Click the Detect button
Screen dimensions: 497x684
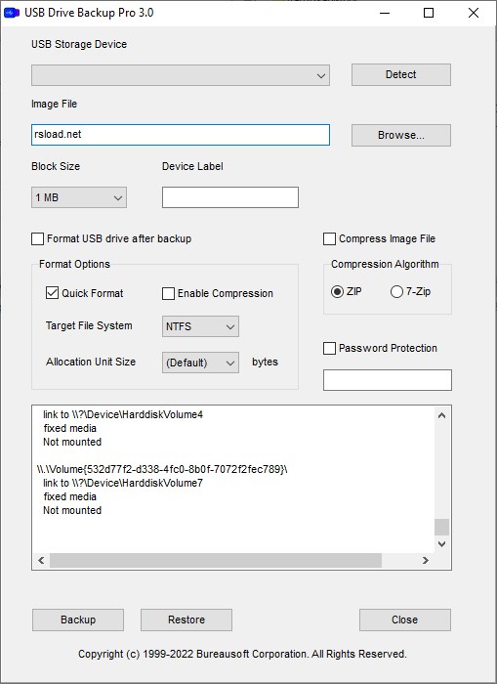[x=401, y=74]
